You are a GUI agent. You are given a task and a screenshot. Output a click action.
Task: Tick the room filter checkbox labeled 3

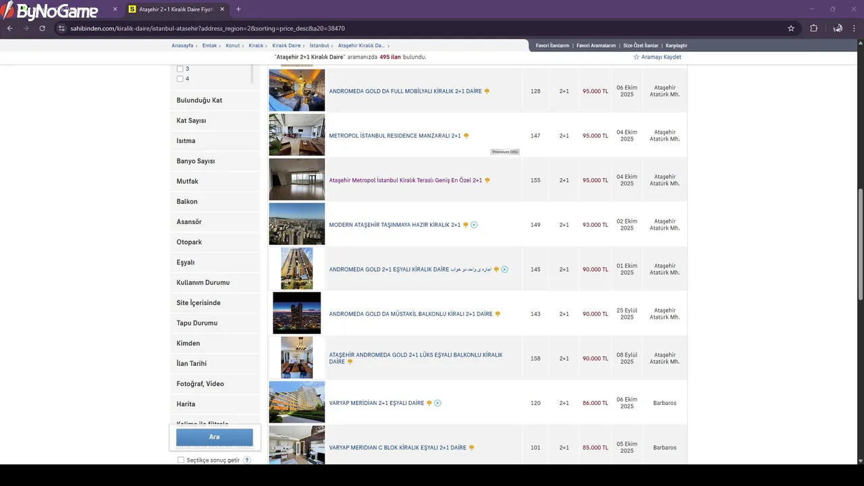pos(180,69)
